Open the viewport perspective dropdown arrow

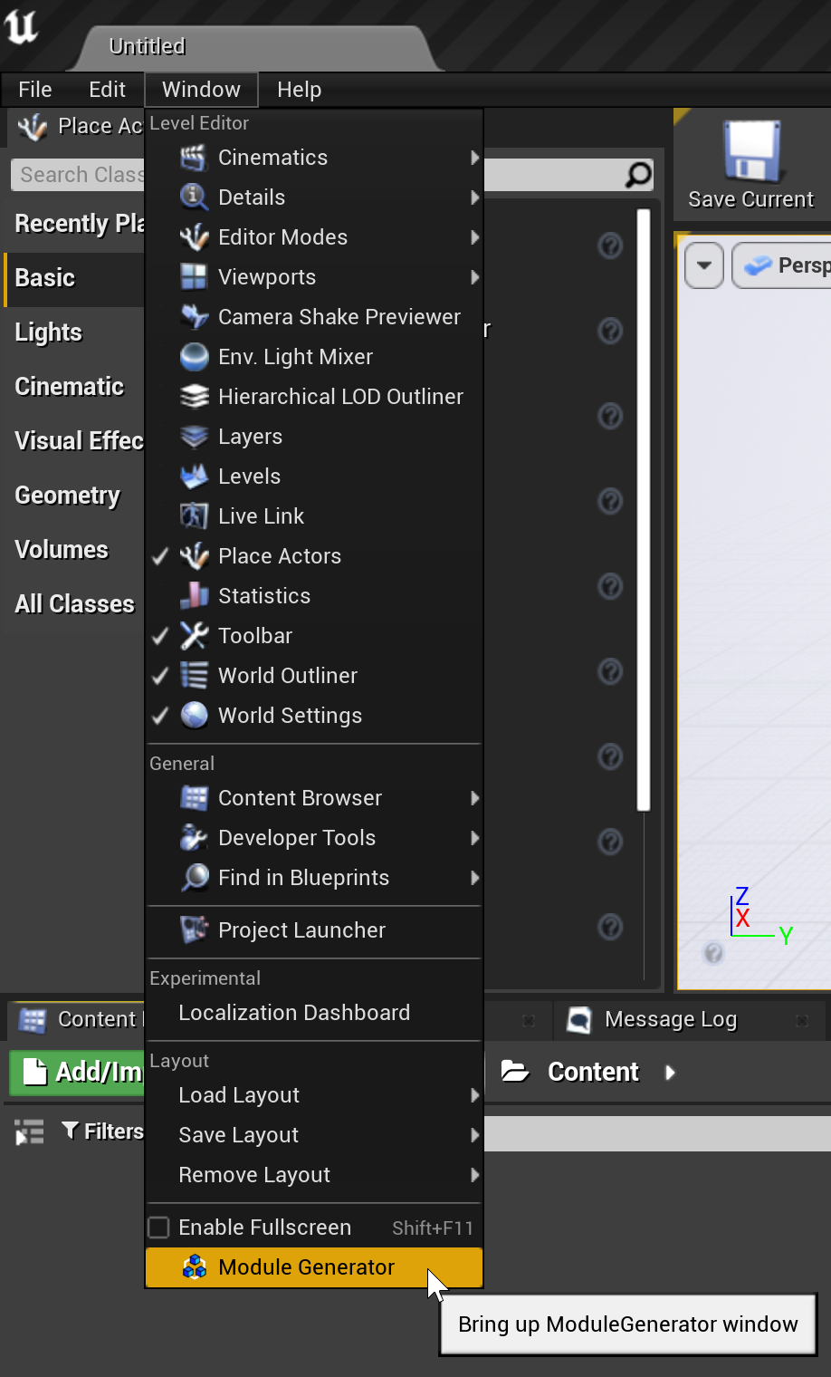704,265
